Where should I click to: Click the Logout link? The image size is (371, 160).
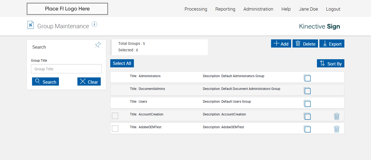333,9
